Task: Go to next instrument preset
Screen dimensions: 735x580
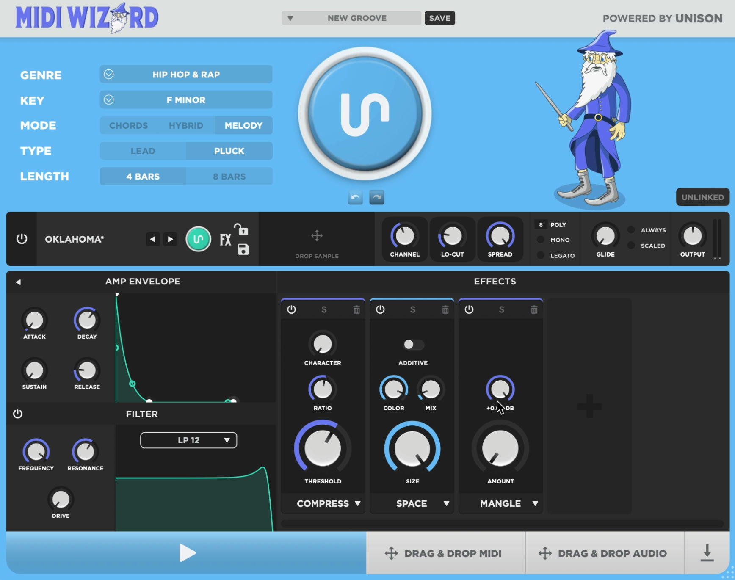Action: [x=170, y=239]
